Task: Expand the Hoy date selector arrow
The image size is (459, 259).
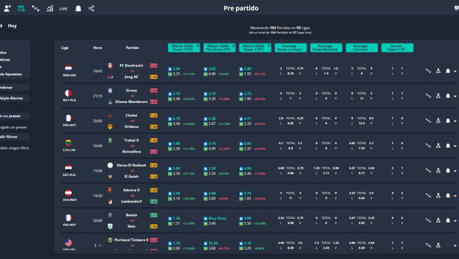Action: 2,26
